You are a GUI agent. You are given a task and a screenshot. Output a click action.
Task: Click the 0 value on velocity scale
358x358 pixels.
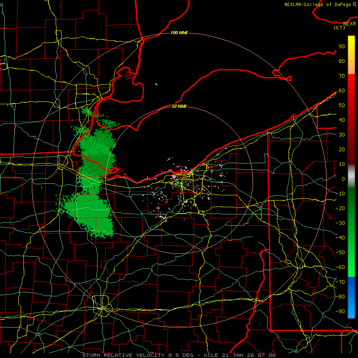343,179
